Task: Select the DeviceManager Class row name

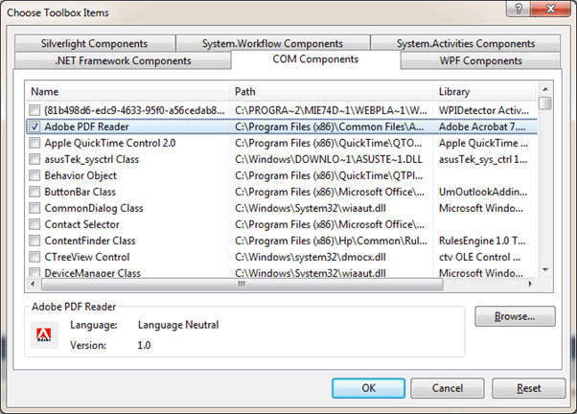Action: [92, 273]
